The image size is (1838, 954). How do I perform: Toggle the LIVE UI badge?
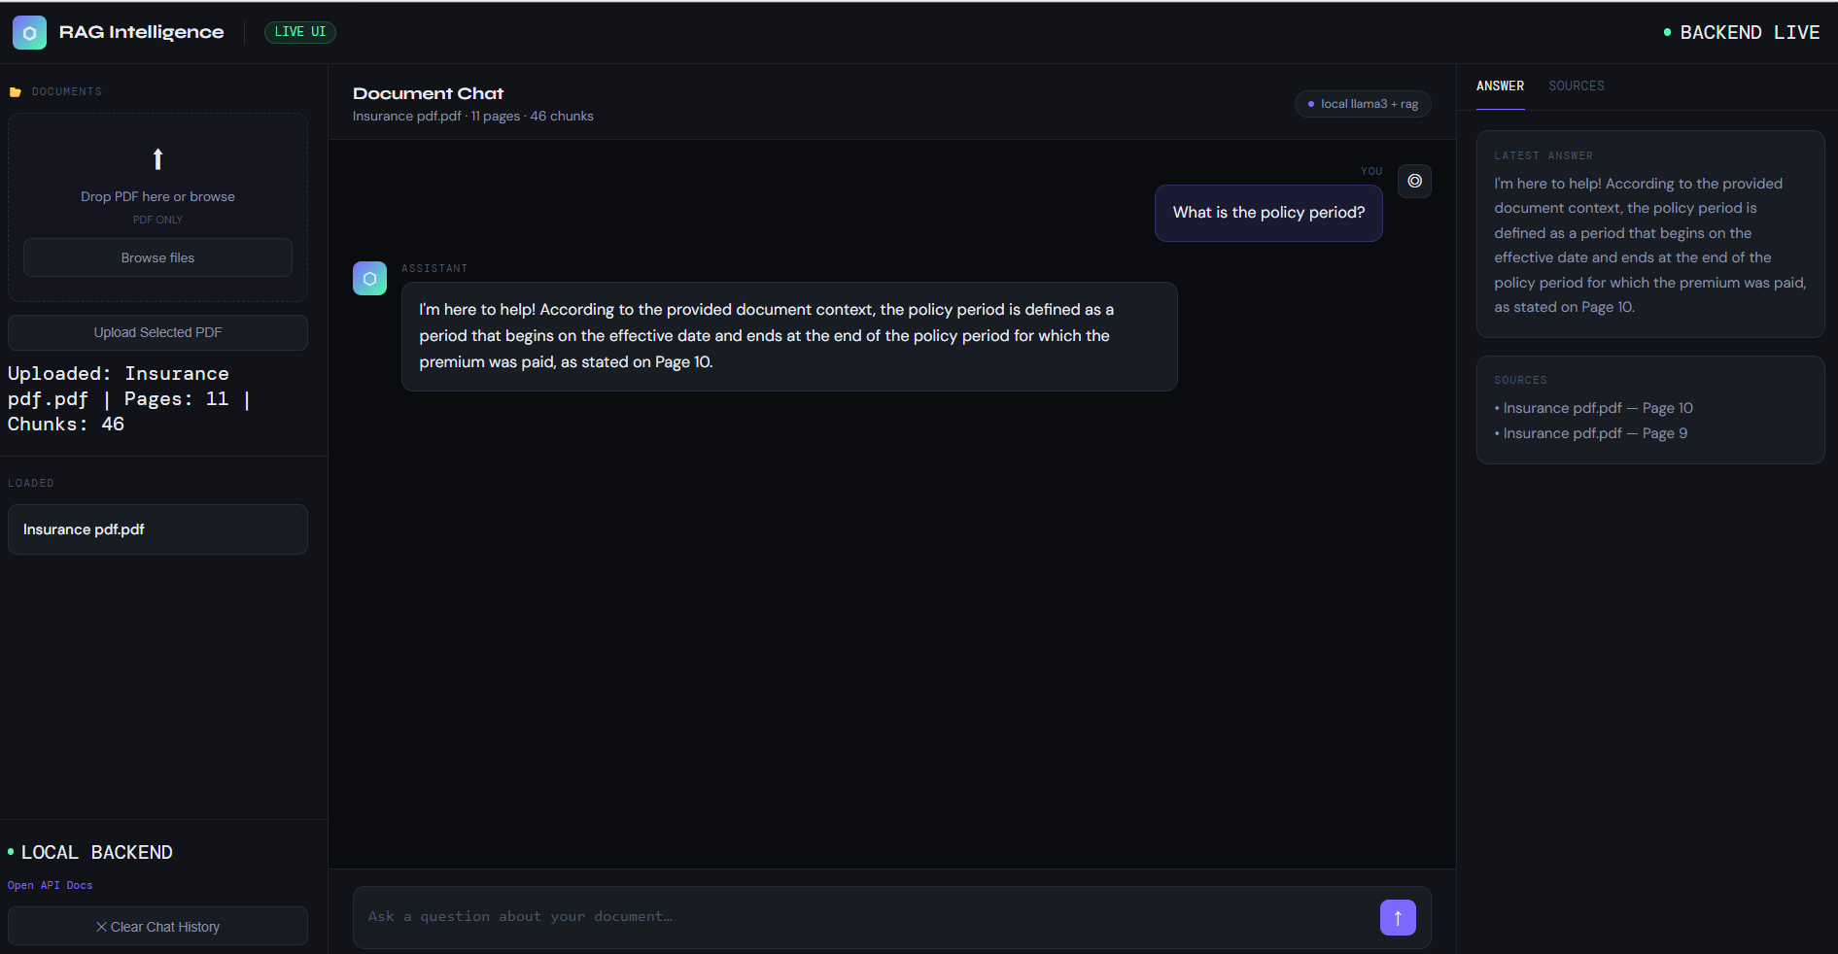[299, 32]
